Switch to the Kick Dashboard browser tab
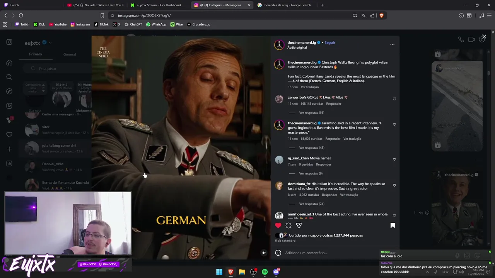 tap(159, 5)
